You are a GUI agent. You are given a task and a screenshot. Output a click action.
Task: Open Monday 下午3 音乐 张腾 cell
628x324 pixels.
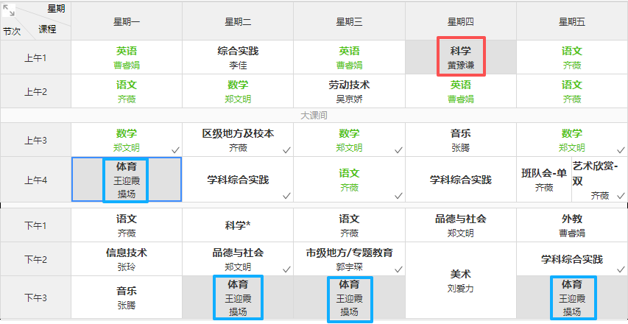point(127,297)
